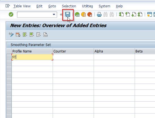Open the command field dropdown arrow

coord(54,14)
